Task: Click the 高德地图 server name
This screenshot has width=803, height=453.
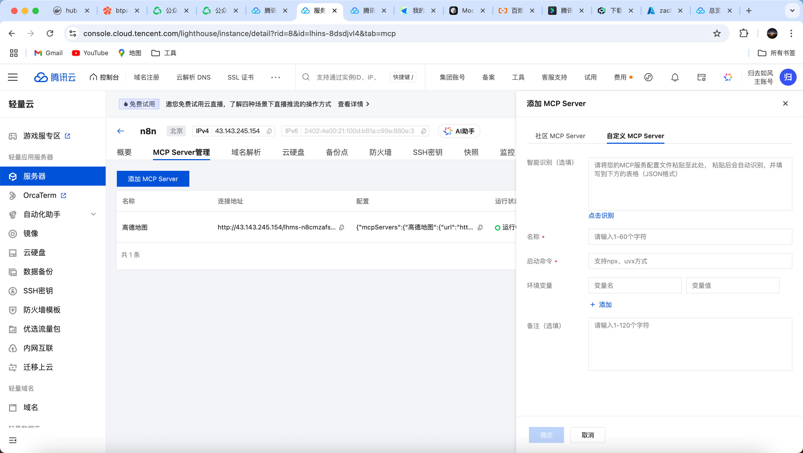Action: pos(135,227)
